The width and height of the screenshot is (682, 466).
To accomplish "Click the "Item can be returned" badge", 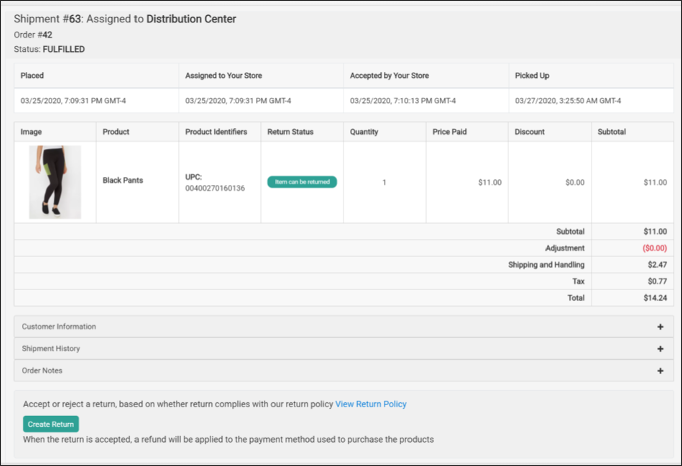I will (302, 182).
